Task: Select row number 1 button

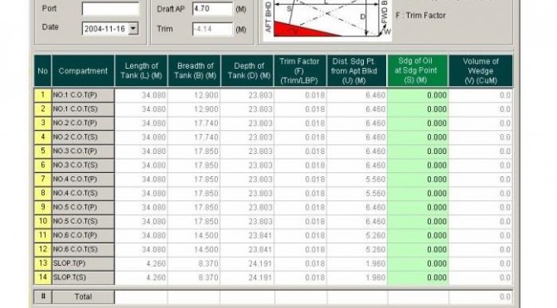Action: 42,95
